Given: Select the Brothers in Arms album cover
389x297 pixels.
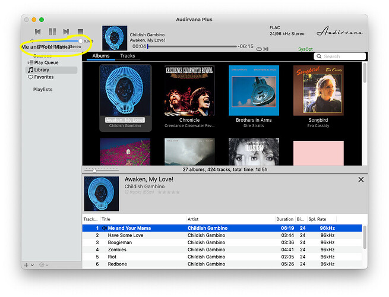Looking at the screenshot, I should (254, 90).
